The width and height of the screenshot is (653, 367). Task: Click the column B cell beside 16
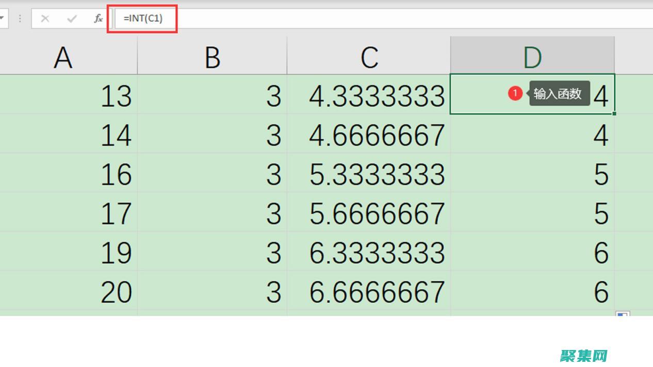(x=212, y=174)
